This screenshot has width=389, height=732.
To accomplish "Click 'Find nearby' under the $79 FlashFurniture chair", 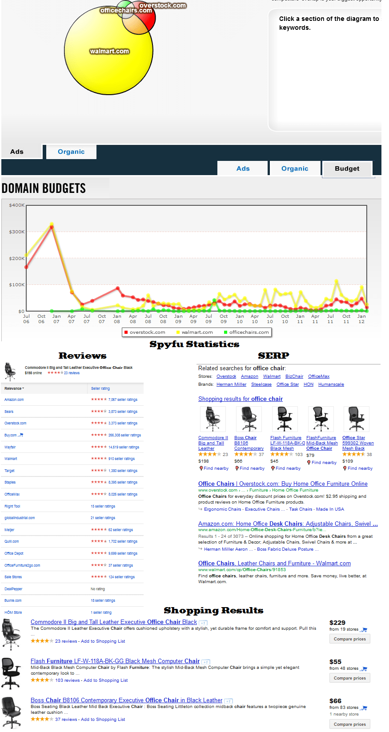I will click(x=324, y=463).
